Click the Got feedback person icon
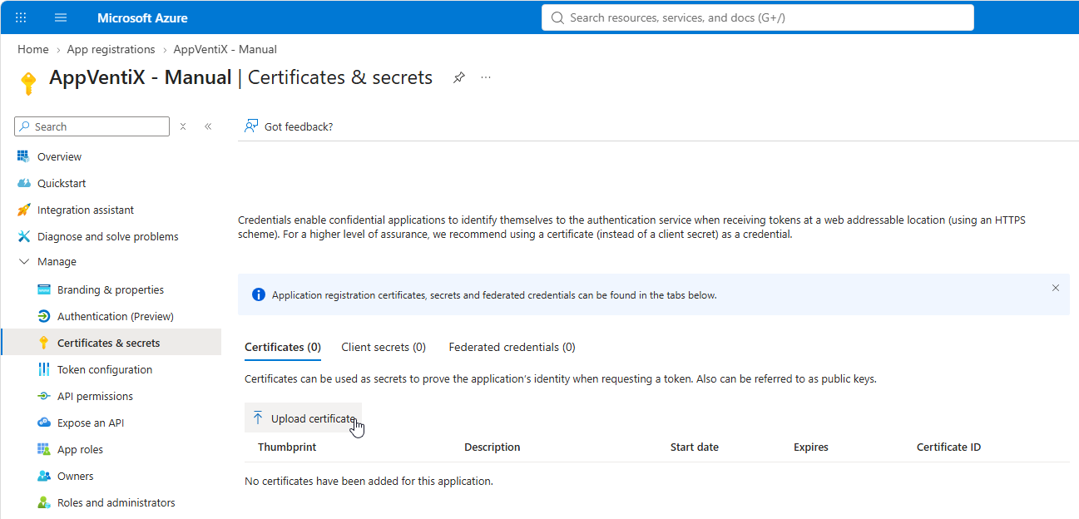 [251, 126]
